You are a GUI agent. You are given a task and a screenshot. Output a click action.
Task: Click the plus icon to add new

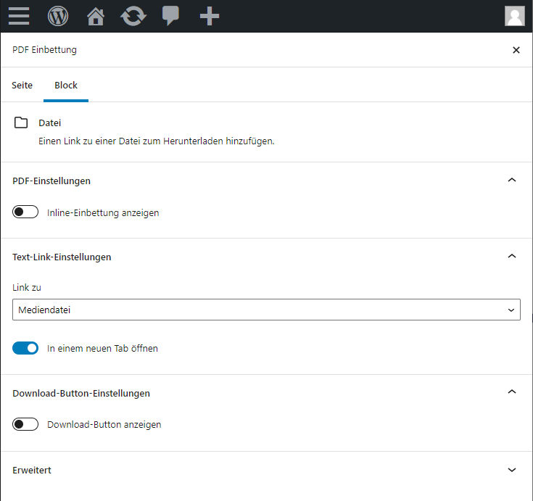click(210, 16)
